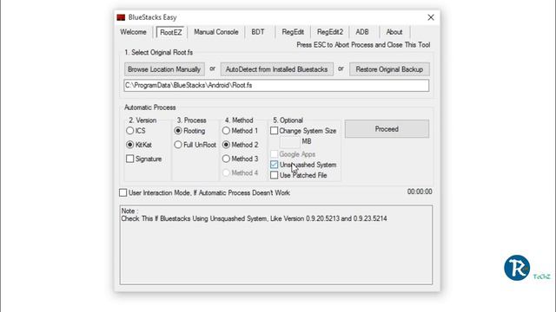The height and width of the screenshot is (312, 556).
Task: Click the BlueStacks Easy title bar icon
Action: click(x=121, y=17)
